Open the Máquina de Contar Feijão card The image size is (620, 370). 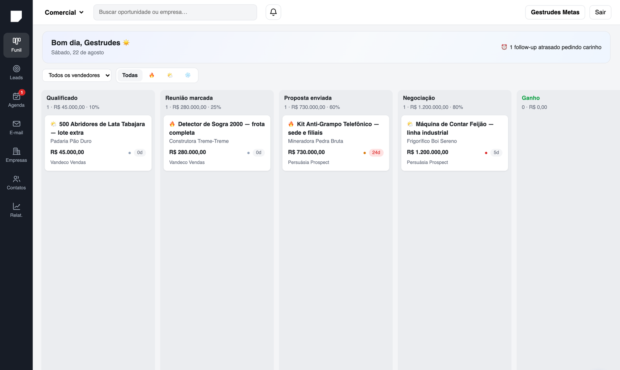point(455,143)
